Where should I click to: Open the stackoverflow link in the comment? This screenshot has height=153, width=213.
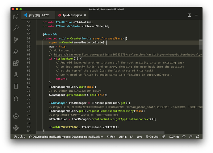click(128, 54)
